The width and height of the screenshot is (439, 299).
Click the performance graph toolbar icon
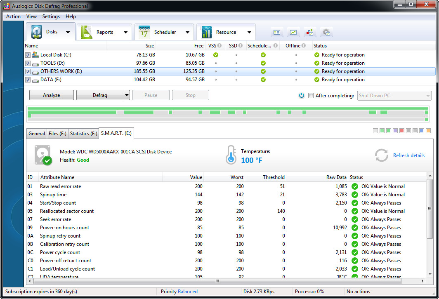click(x=293, y=33)
